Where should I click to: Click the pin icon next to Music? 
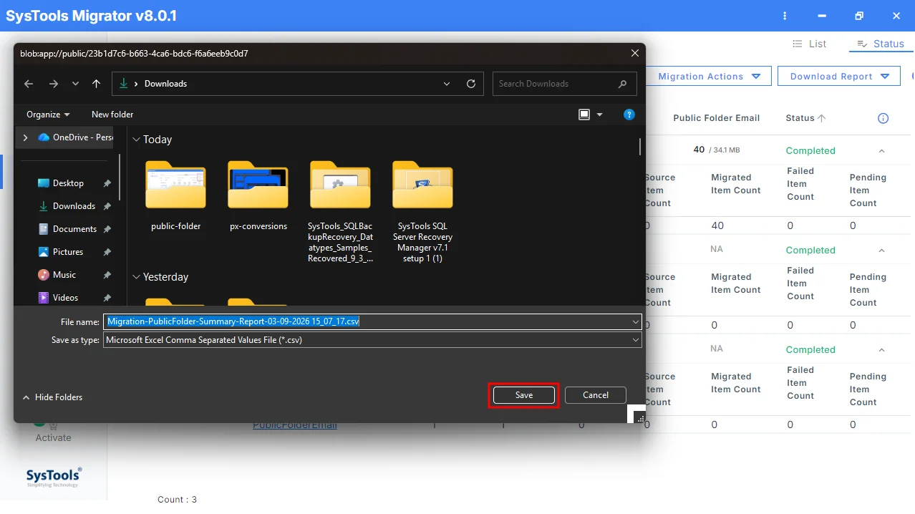tap(107, 275)
